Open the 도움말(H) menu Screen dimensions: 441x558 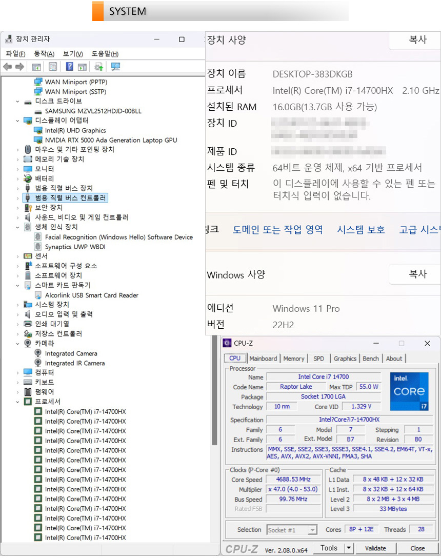click(105, 54)
